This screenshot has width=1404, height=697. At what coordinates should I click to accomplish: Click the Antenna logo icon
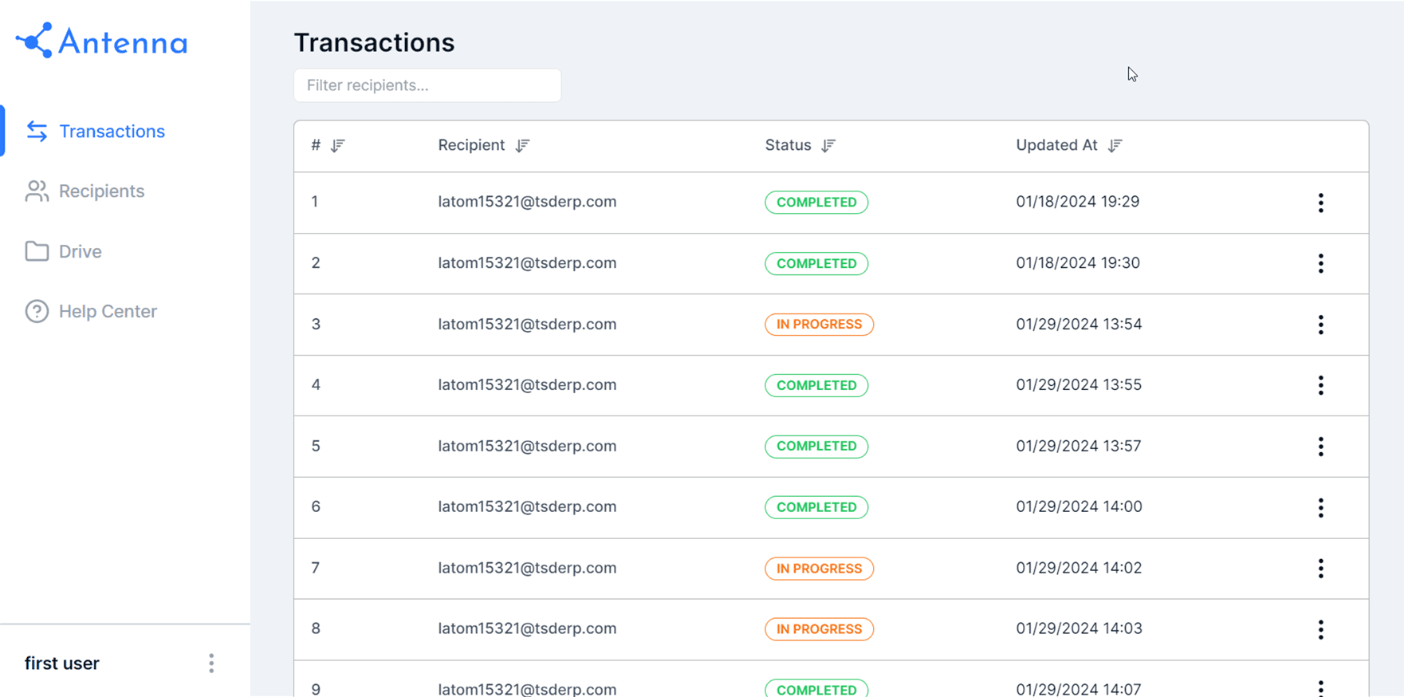[35, 41]
